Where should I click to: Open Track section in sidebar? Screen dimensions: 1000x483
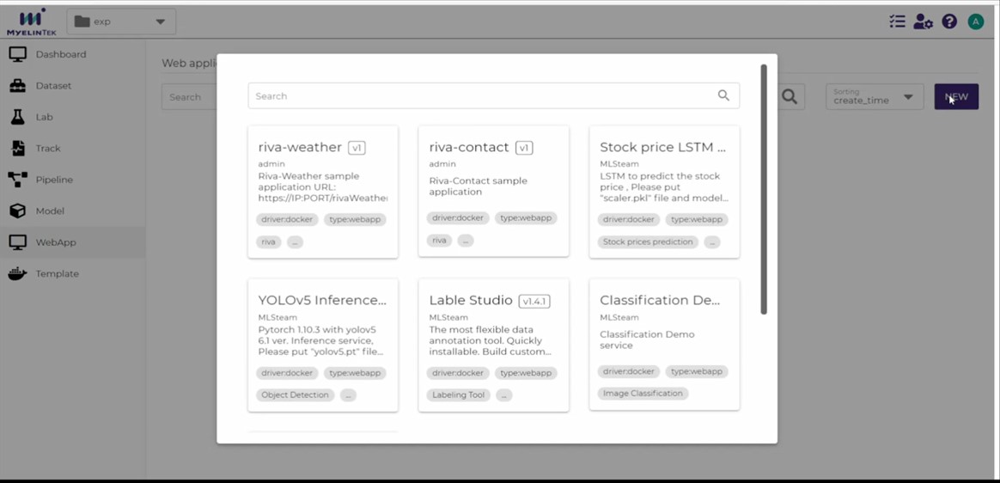[48, 148]
